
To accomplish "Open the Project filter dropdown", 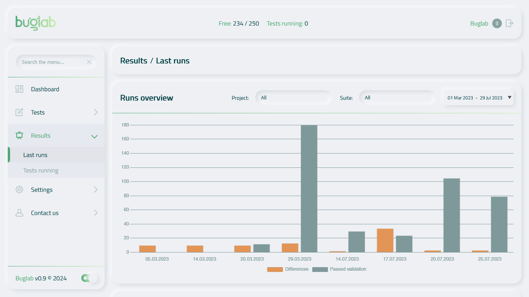I will point(293,98).
